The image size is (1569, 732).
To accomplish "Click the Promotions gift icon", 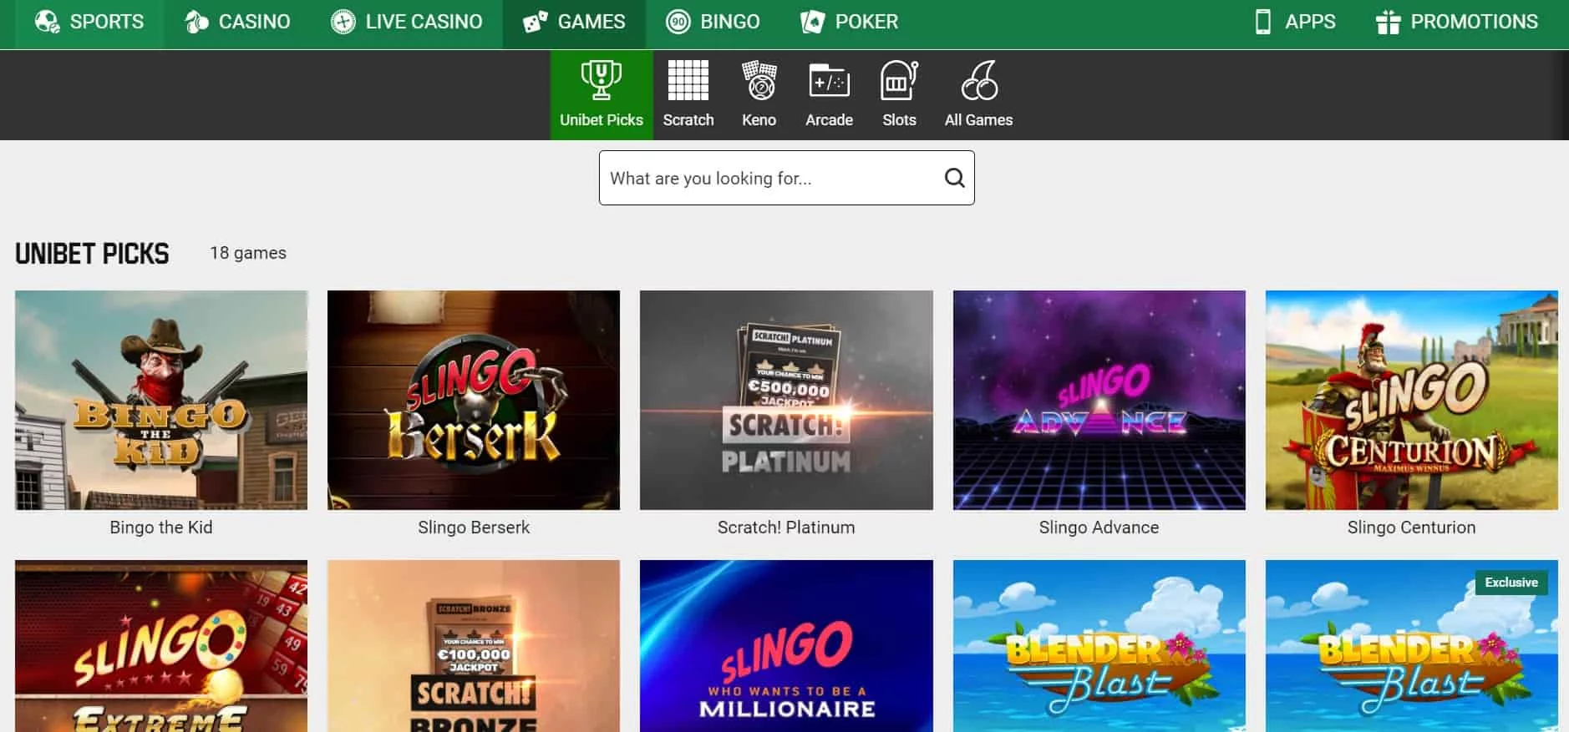I will point(1388,22).
